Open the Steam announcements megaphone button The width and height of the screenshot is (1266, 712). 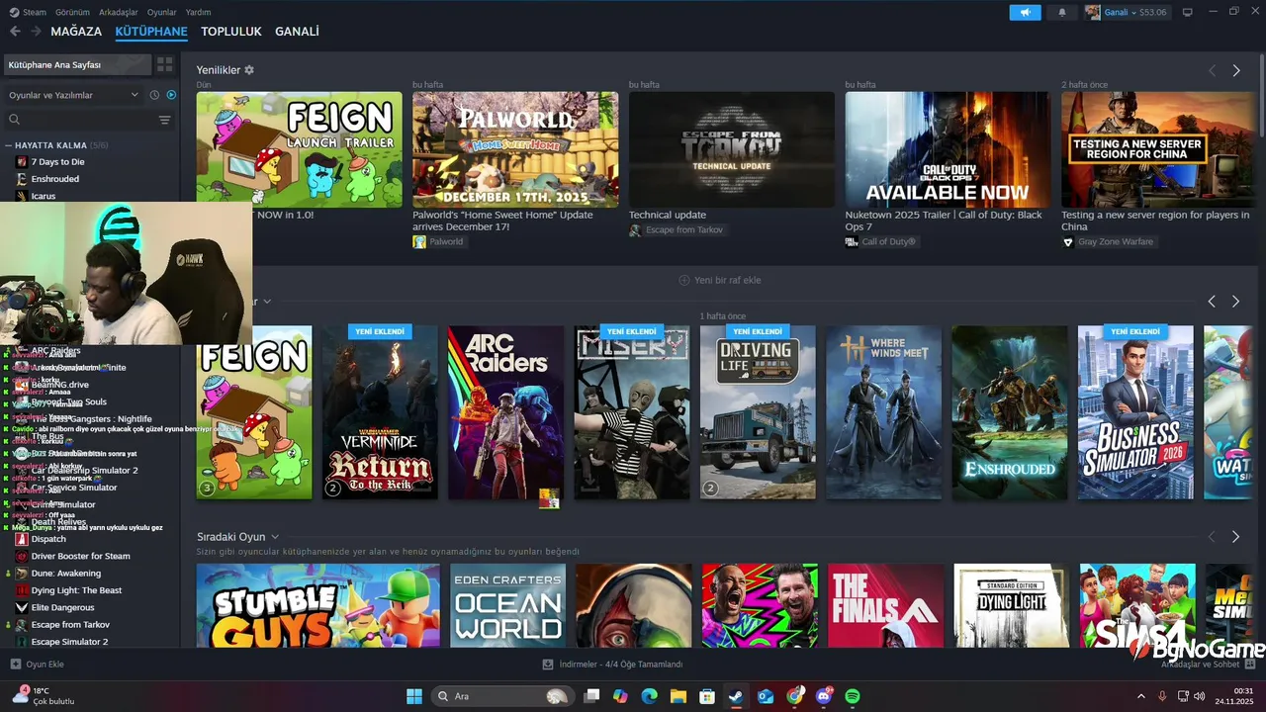point(1025,12)
